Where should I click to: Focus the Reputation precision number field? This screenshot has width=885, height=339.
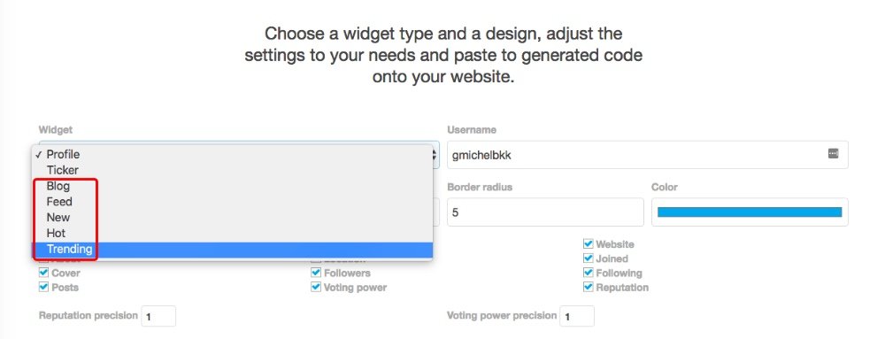(158, 316)
